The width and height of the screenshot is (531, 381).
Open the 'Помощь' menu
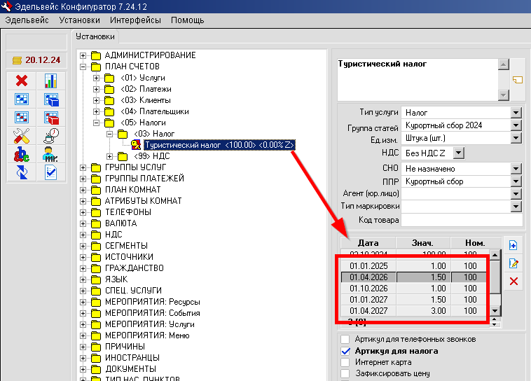pyautogui.click(x=187, y=20)
